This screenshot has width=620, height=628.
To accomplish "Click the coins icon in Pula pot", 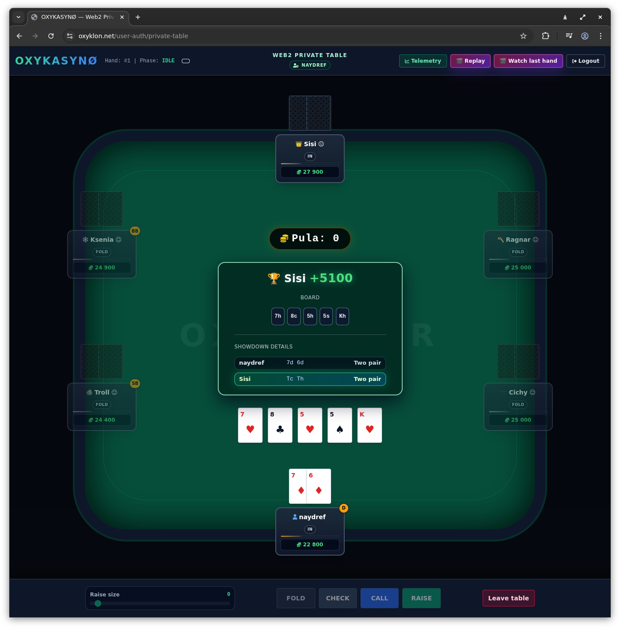I will [x=285, y=238].
